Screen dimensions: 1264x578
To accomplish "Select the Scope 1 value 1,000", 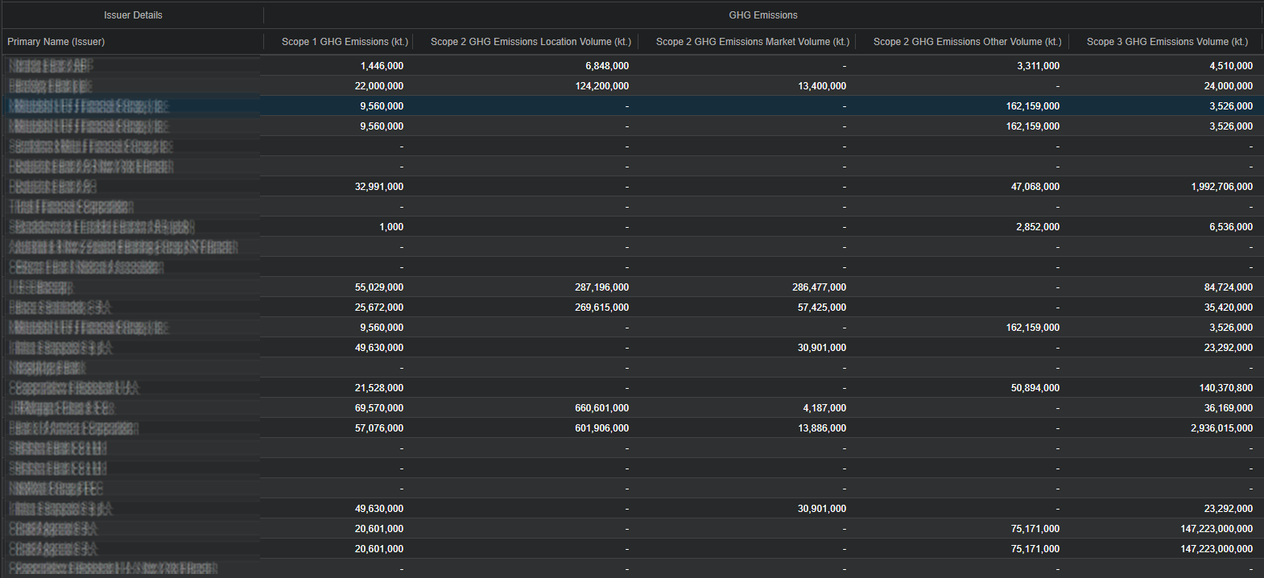I will click(x=392, y=227).
